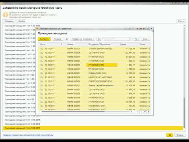Click the Номер column header
Viewport: 189px width, 142px height.
(x=70, y=44)
